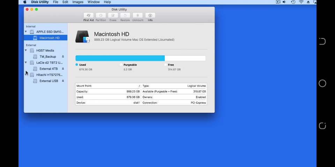The image size is (335, 167).
Task: Open the Info toolbar button
Action: 150,16
